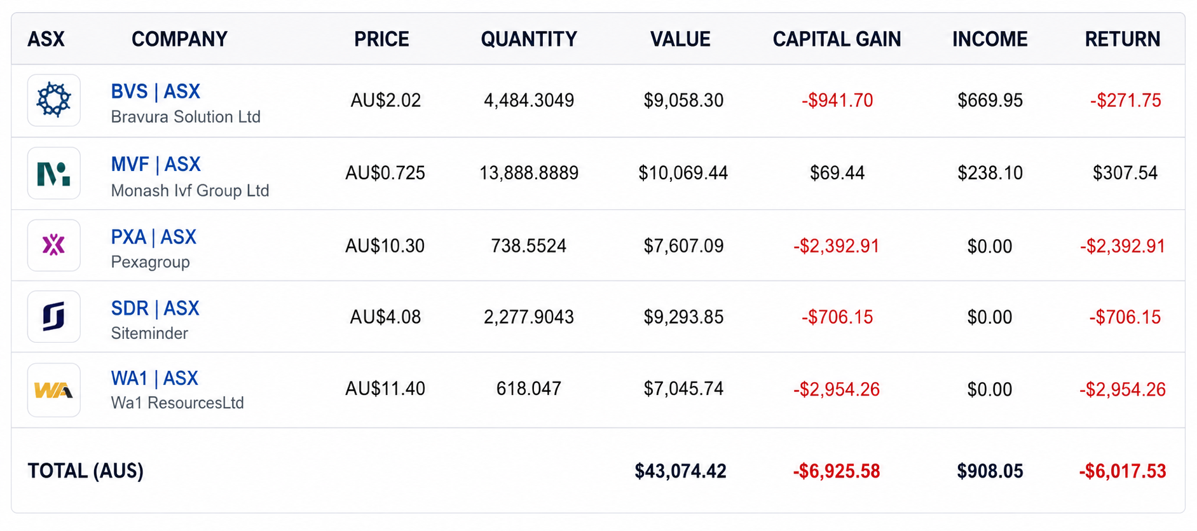Click the $69.44 capital gain cell
Viewport: 1197px width, 531px height.
coord(837,173)
